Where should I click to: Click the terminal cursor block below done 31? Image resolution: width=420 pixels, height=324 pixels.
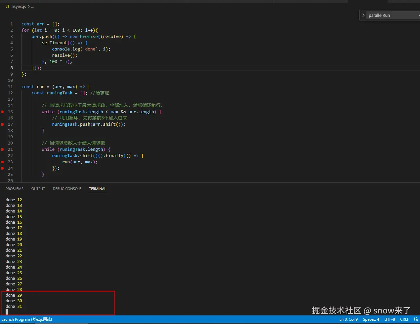pyautogui.click(x=7, y=312)
